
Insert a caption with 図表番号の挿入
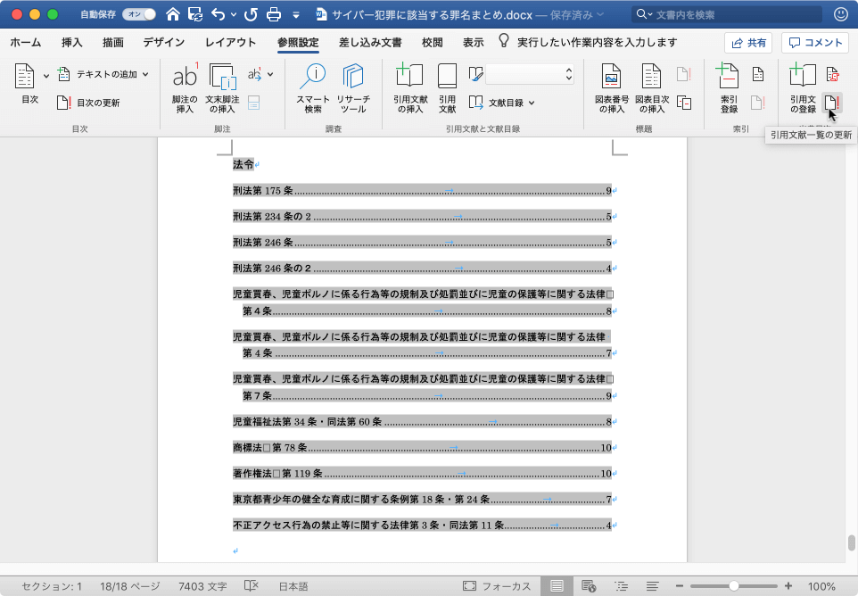[610, 85]
